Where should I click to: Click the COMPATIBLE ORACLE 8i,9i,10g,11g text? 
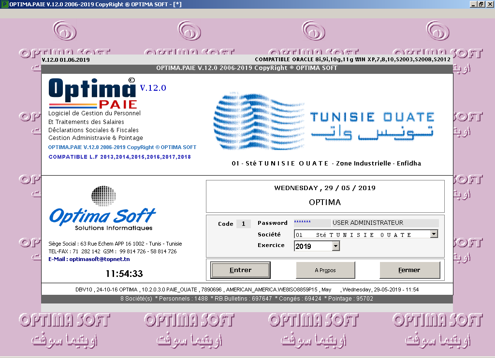pyautogui.click(x=352, y=59)
